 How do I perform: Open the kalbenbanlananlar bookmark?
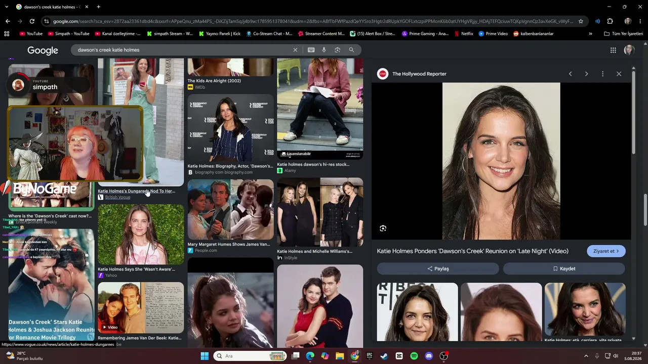pos(533,34)
